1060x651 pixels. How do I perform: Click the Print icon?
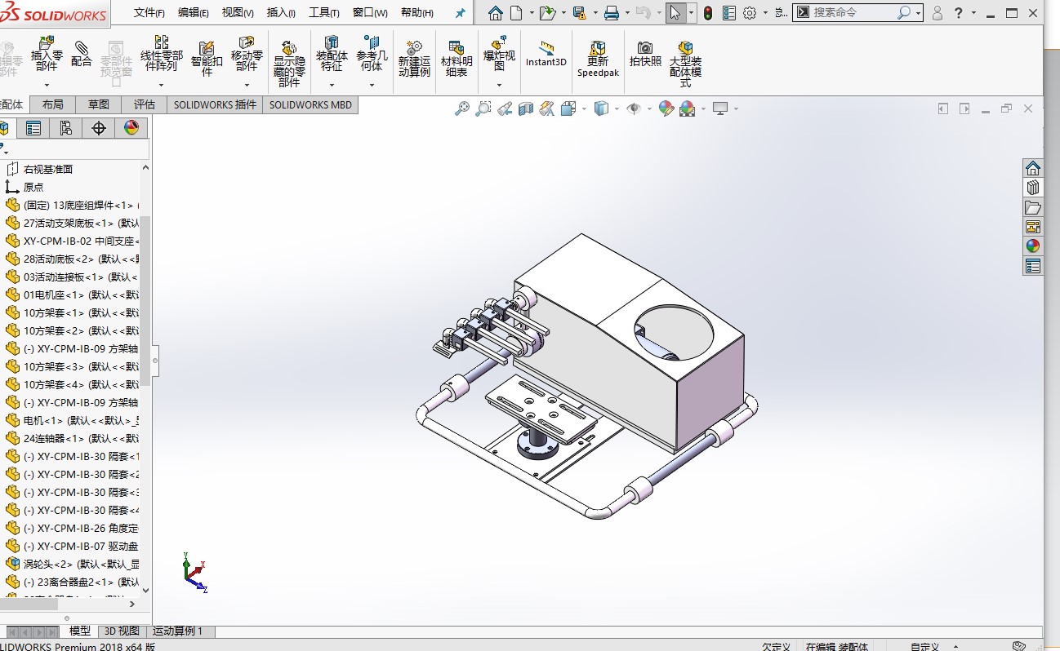pyautogui.click(x=611, y=13)
